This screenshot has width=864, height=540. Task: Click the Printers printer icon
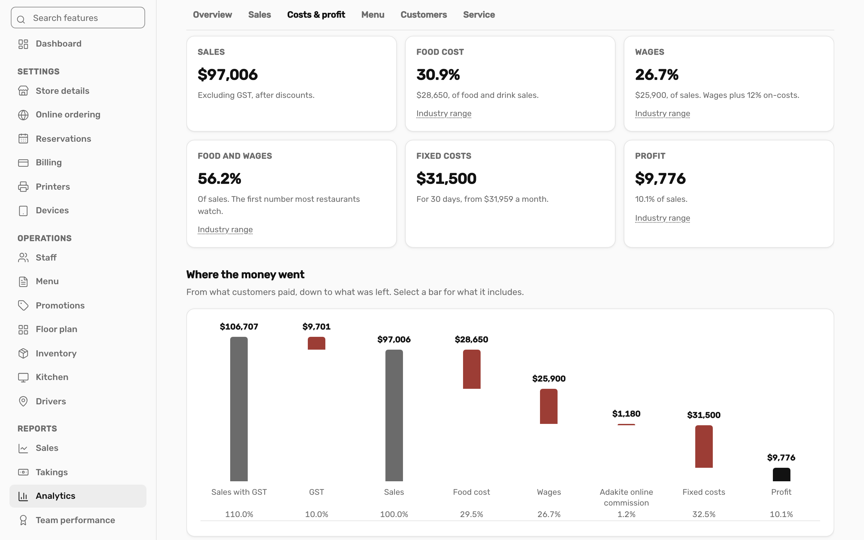(23, 186)
